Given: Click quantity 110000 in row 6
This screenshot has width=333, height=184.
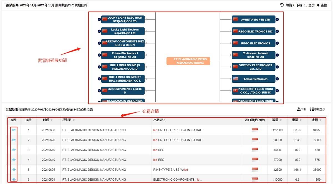Looking at the screenshot, I should click(x=277, y=180).
